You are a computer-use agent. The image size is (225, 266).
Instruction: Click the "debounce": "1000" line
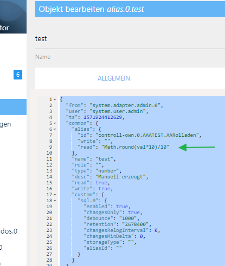tap(111, 218)
